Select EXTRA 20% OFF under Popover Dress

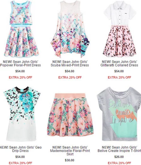21,77
